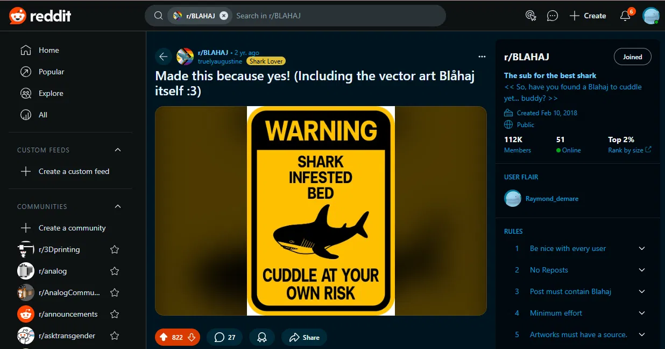Upvote the post
The height and width of the screenshot is (349, 665).
pyautogui.click(x=164, y=338)
